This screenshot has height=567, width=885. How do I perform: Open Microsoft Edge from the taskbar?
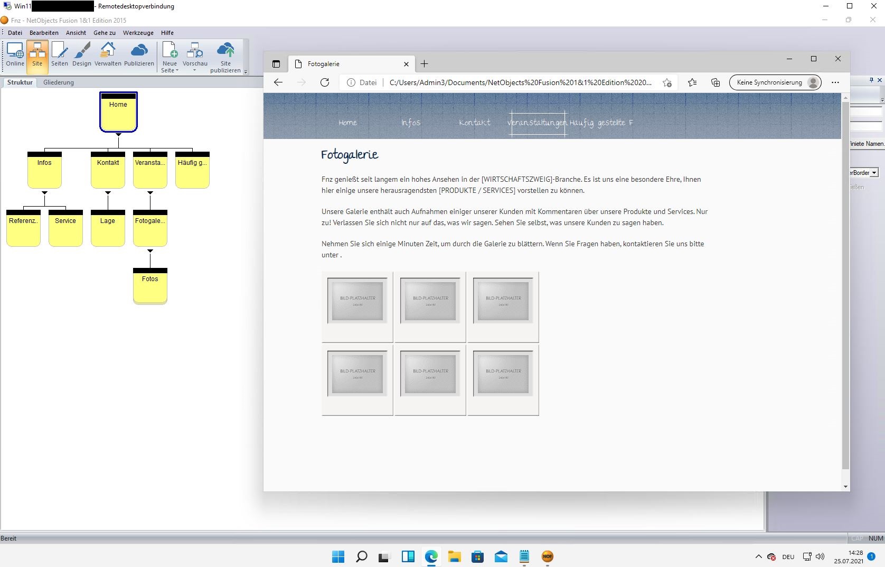431,556
